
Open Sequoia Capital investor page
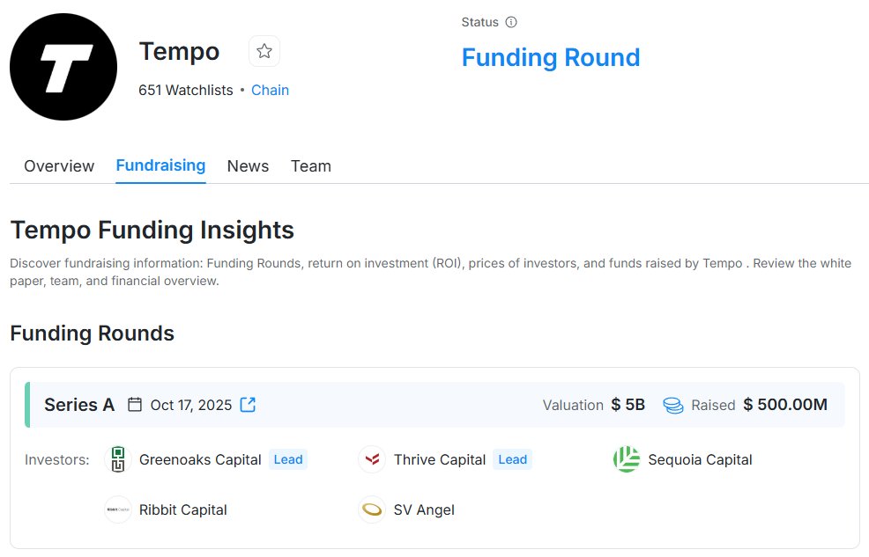[x=700, y=459]
